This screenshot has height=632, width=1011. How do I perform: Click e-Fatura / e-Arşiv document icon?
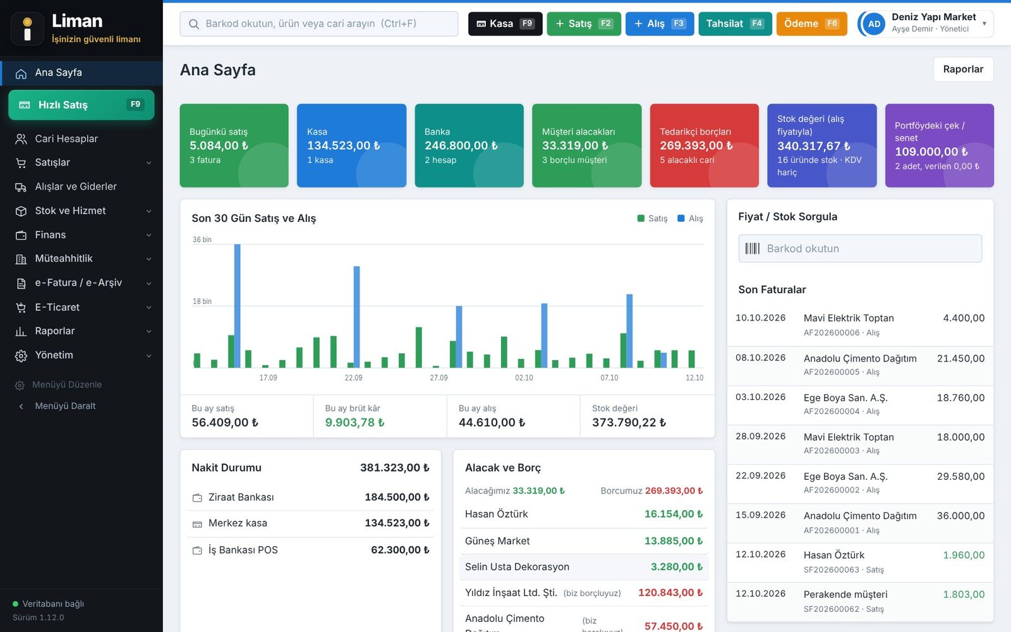click(21, 283)
